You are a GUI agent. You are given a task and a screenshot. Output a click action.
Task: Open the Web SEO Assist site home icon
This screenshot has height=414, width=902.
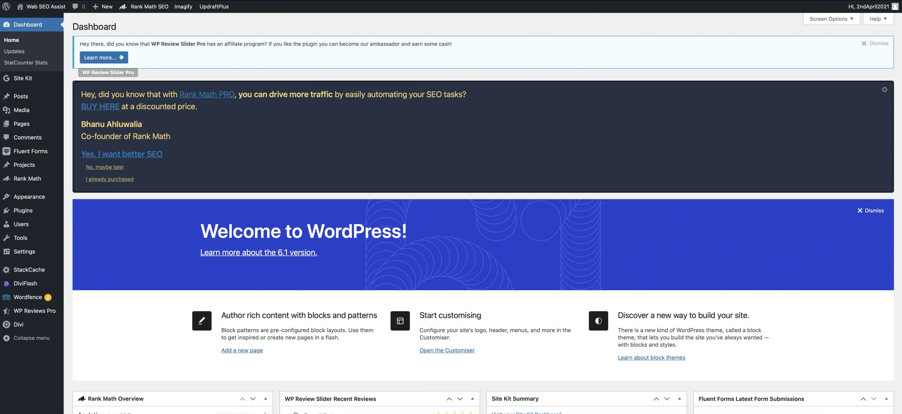(x=20, y=6)
